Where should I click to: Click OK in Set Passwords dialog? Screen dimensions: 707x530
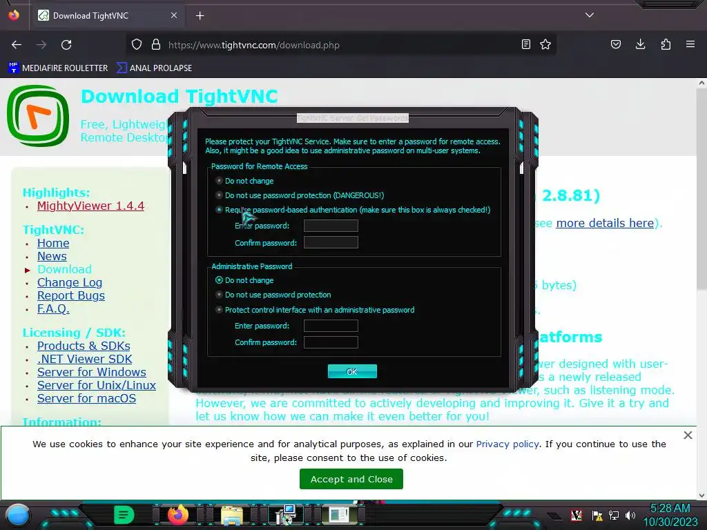(352, 371)
